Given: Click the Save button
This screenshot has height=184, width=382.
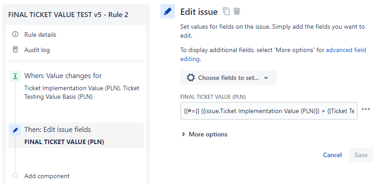Looking at the screenshot, I should [x=361, y=155].
